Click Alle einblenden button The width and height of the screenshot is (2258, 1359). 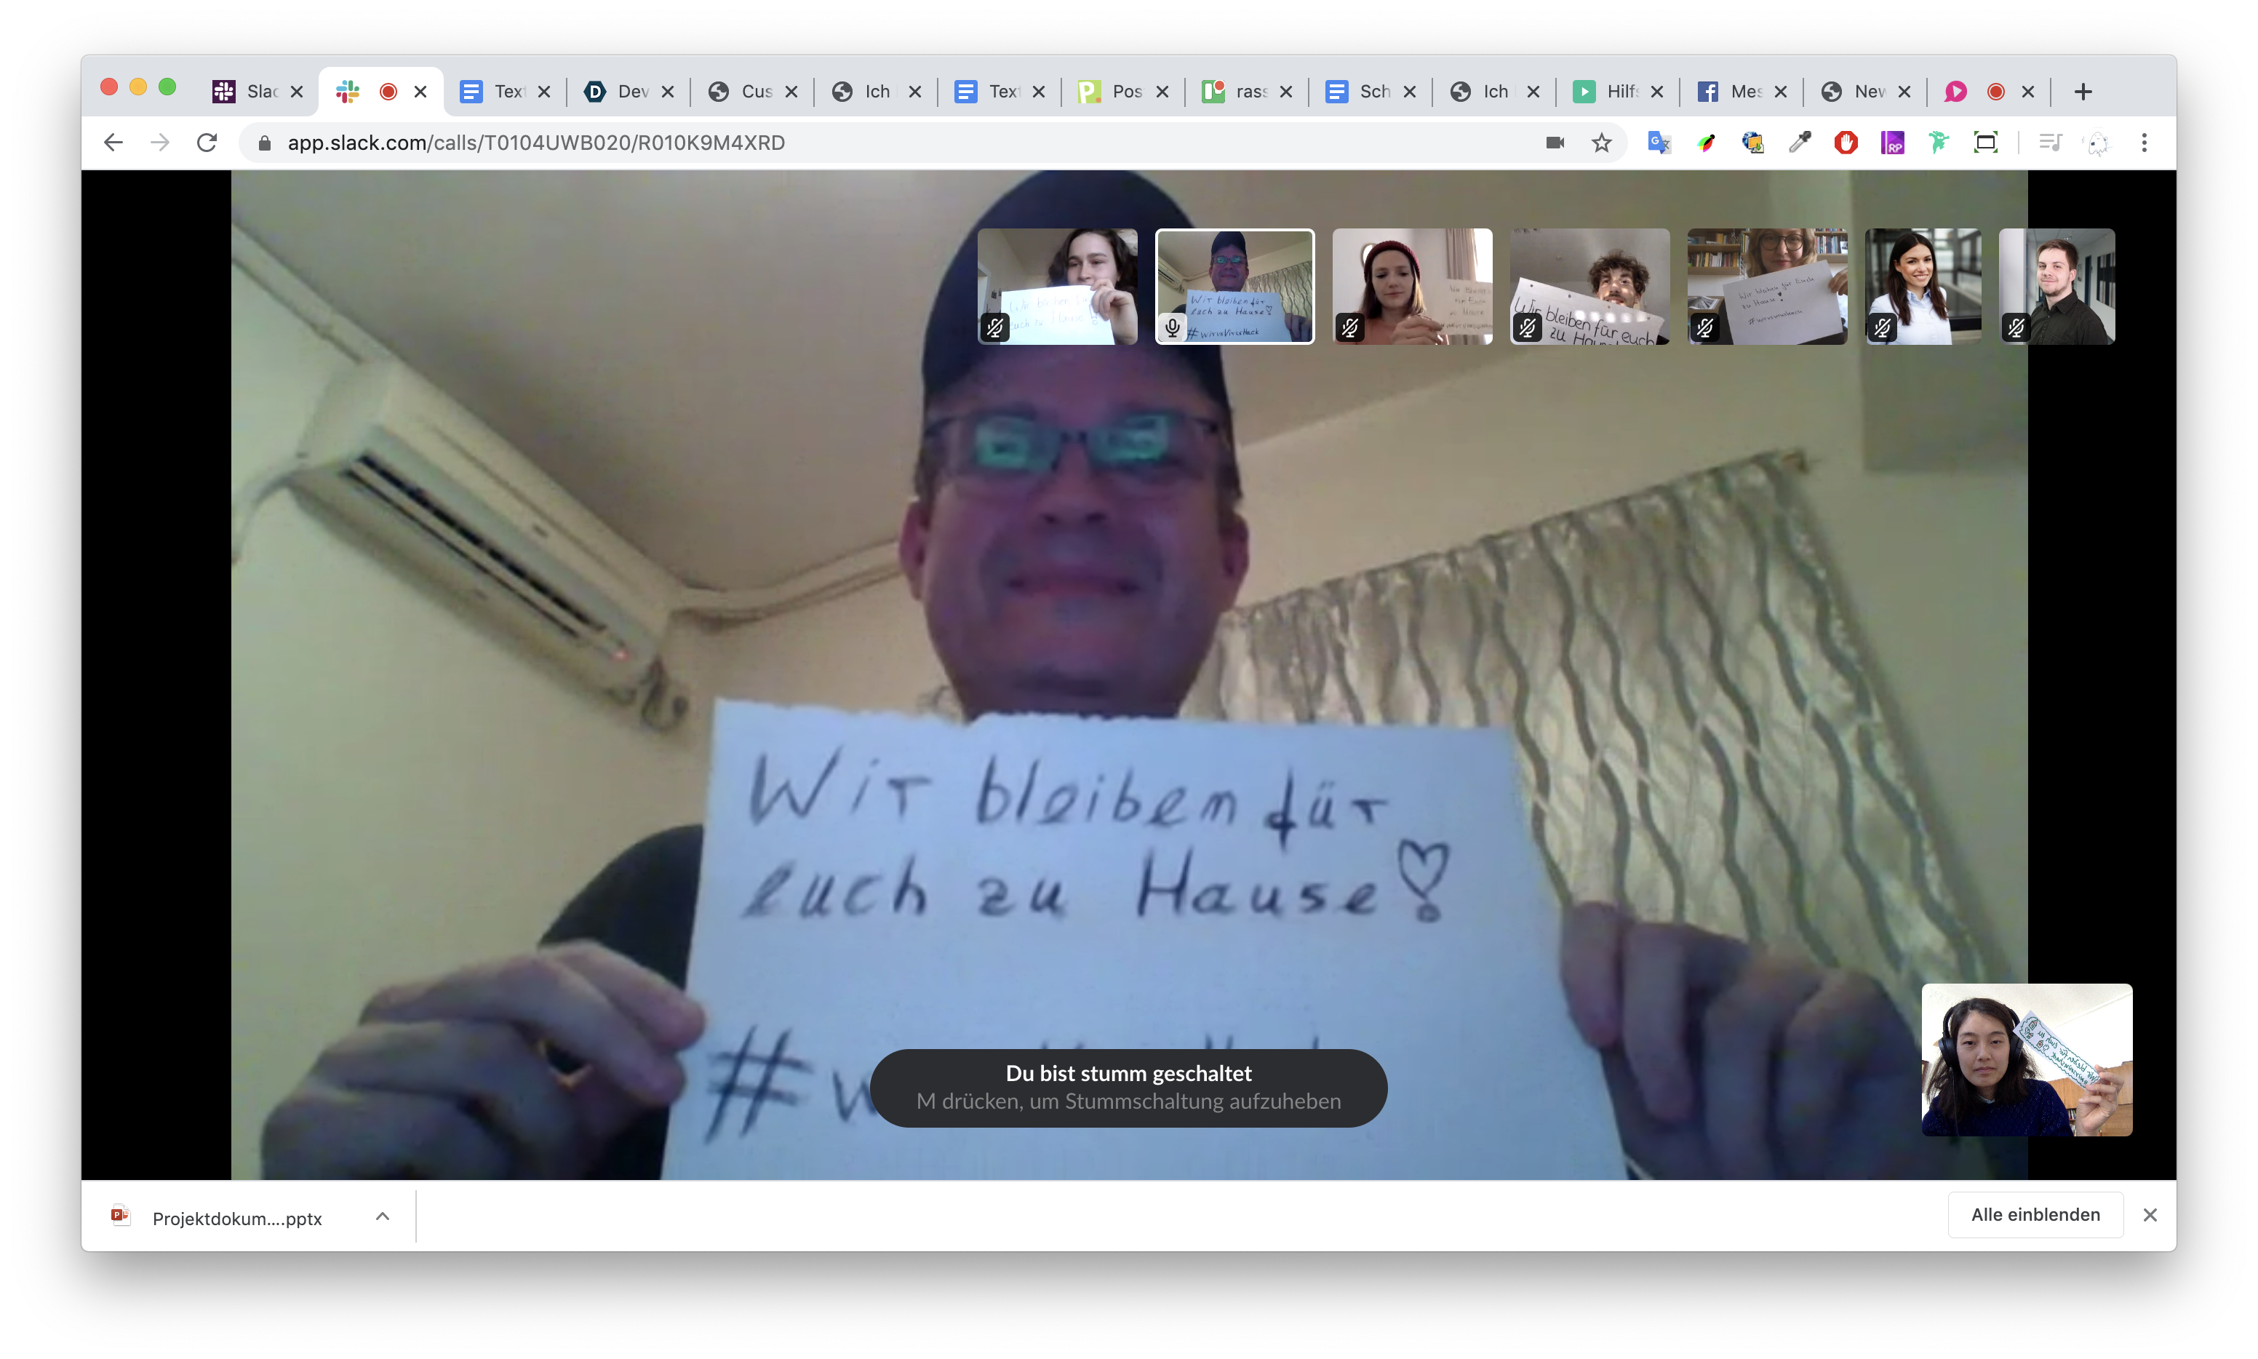coord(2035,1214)
